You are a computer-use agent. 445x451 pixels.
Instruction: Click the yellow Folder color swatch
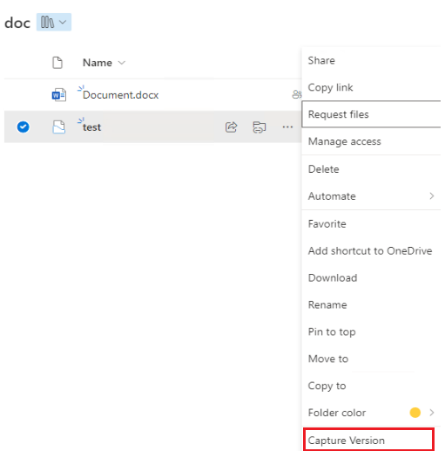415,413
